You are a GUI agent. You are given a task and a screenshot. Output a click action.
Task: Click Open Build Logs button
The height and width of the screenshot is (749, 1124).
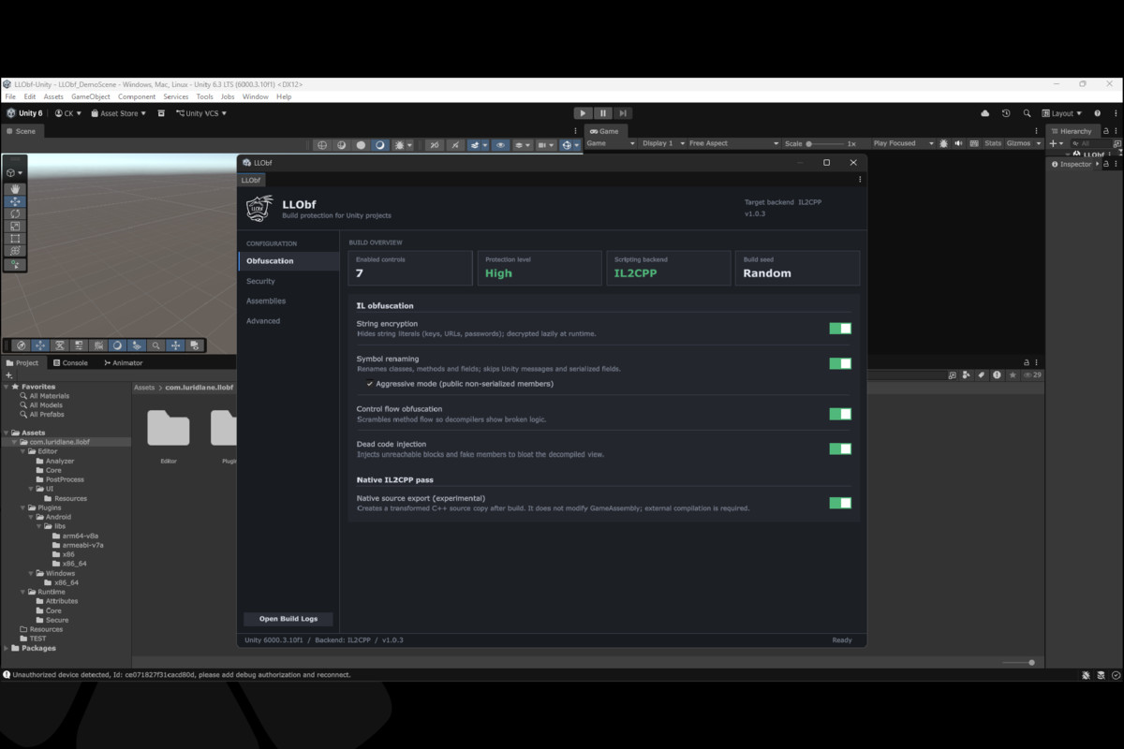pyautogui.click(x=288, y=619)
